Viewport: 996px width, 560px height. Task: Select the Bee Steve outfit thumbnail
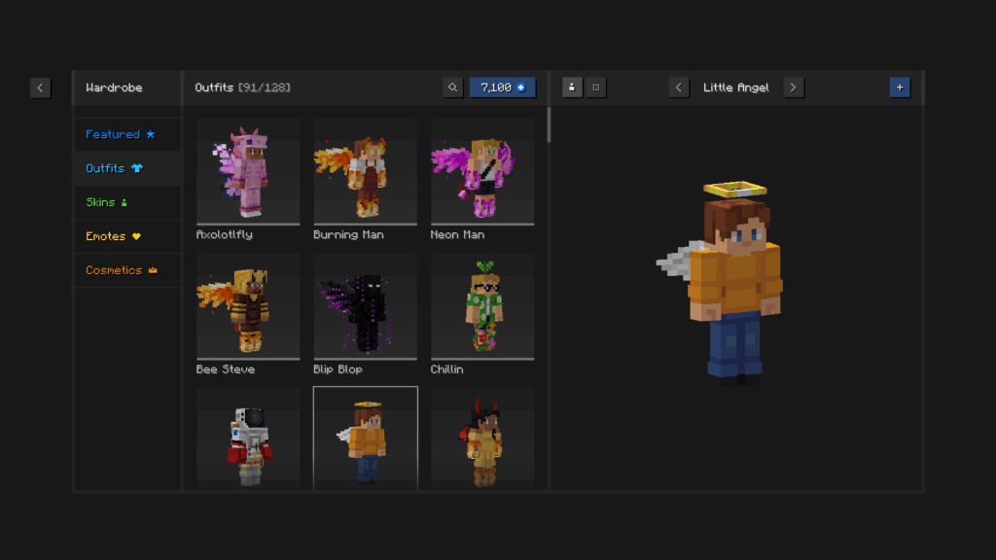coord(248,306)
